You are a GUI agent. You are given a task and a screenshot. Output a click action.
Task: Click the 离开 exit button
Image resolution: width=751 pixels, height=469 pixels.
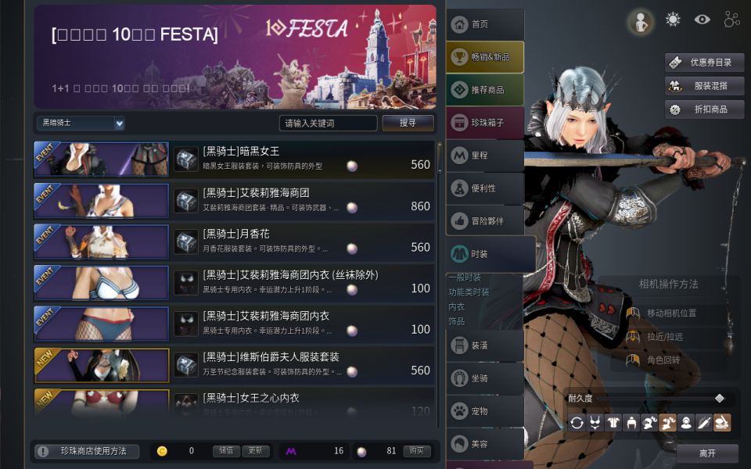pos(707,453)
